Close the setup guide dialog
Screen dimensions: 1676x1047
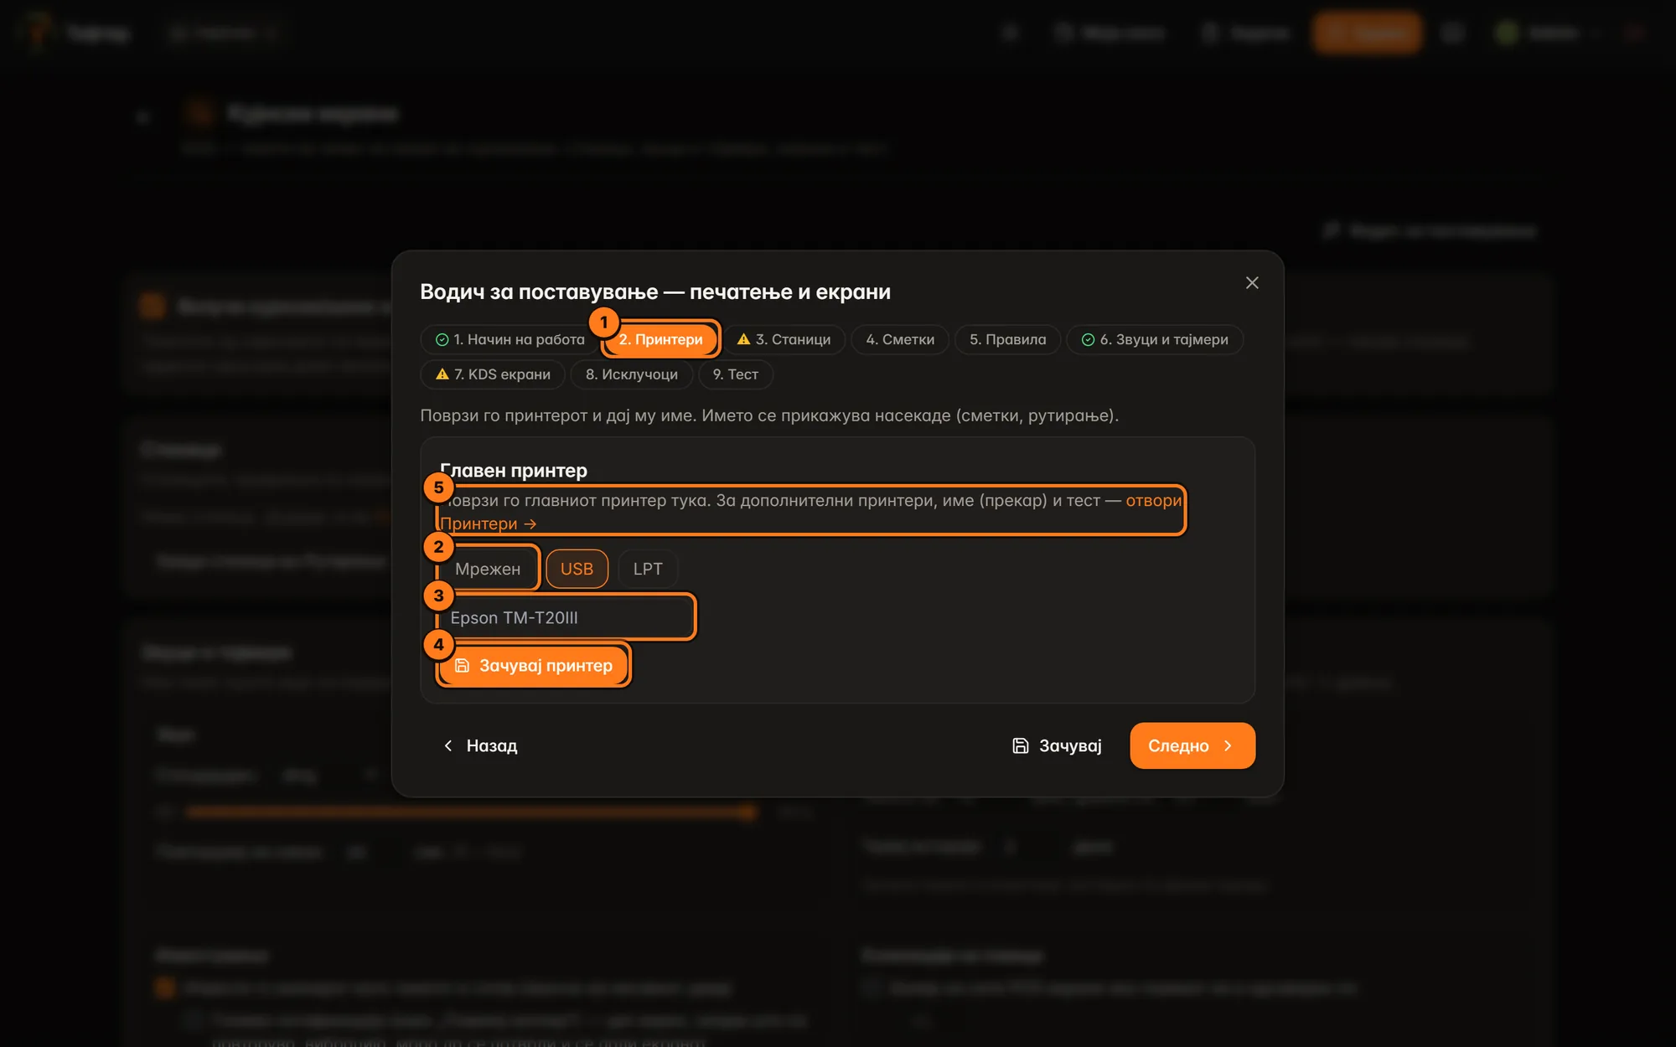point(1252,283)
